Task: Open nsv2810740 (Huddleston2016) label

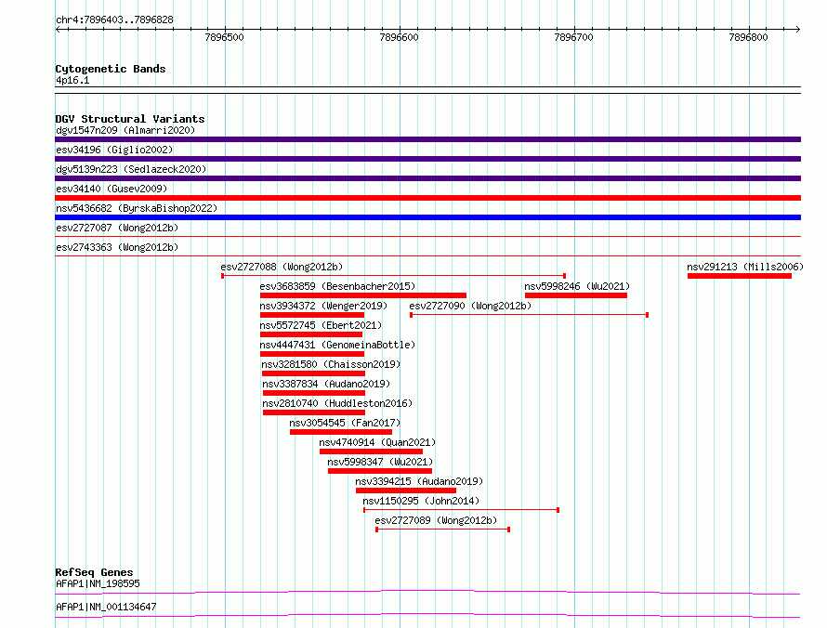Action: pyautogui.click(x=337, y=403)
